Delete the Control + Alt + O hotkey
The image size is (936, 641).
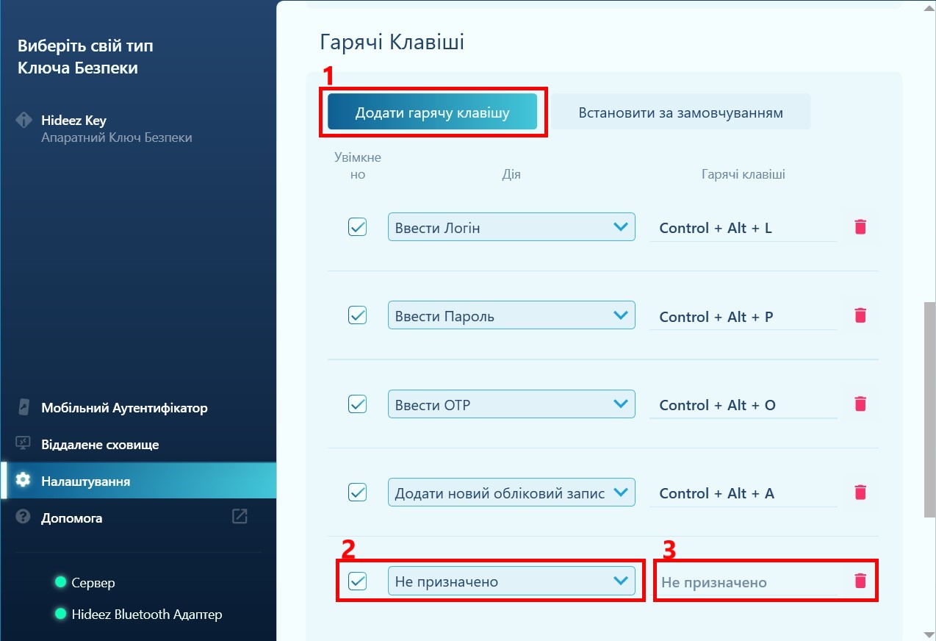(860, 404)
